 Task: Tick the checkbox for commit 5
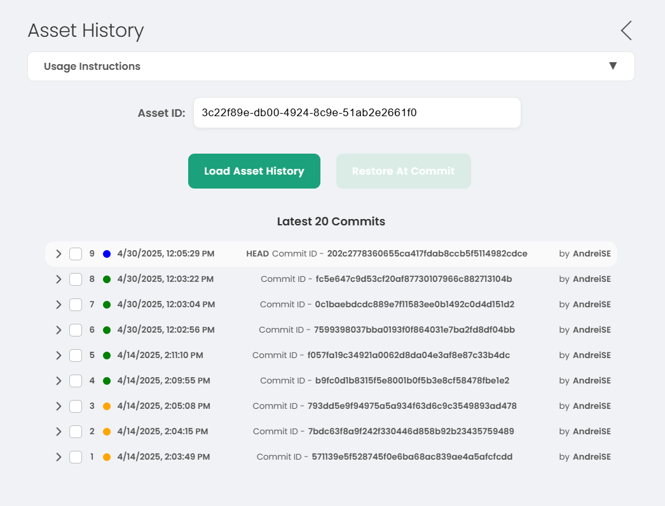click(x=76, y=356)
